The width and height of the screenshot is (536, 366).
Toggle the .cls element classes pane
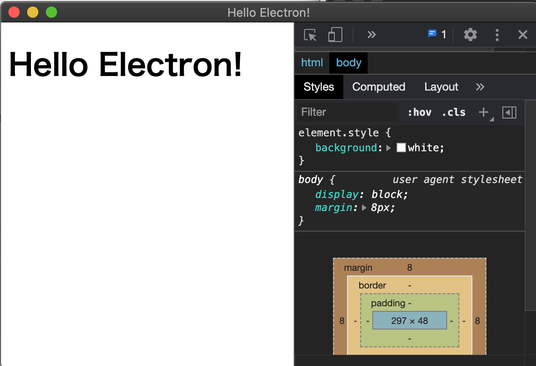tap(453, 112)
